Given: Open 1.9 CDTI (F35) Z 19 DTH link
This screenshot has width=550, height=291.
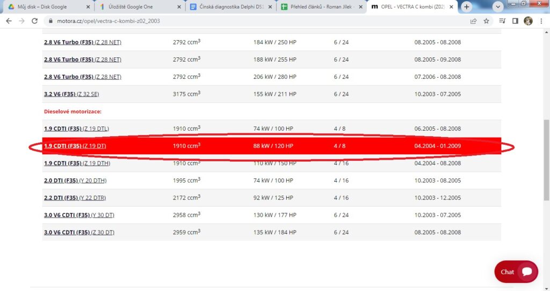Looking at the screenshot, I should pyautogui.click(x=77, y=163).
